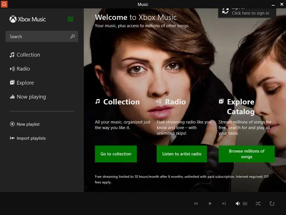
Task: Toggle shuffle playback
Action: (258, 204)
